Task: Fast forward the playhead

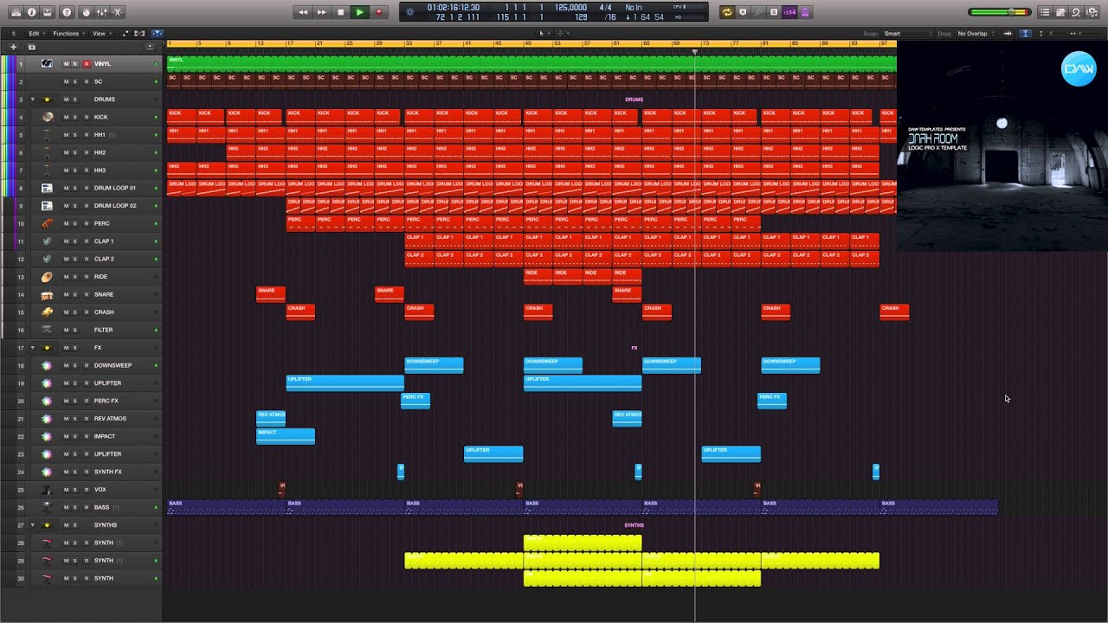Action: pyautogui.click(x=321, y=12)
